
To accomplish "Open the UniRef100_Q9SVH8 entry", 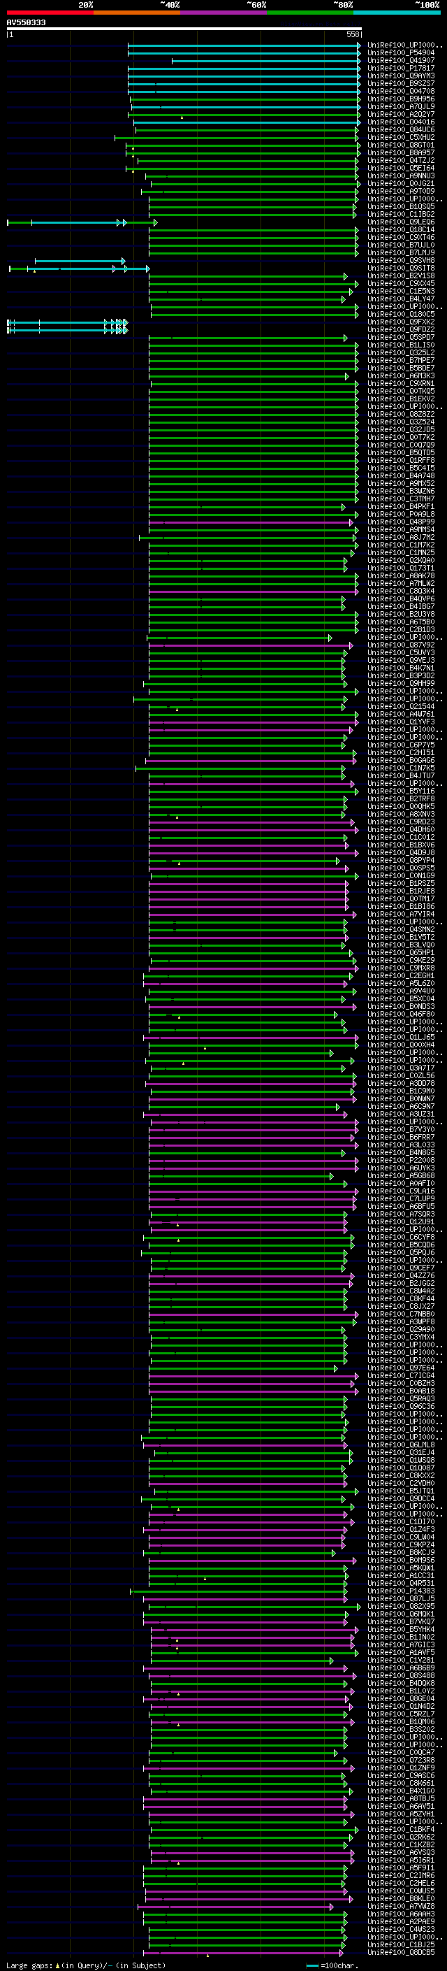I will tap(400, 260).
